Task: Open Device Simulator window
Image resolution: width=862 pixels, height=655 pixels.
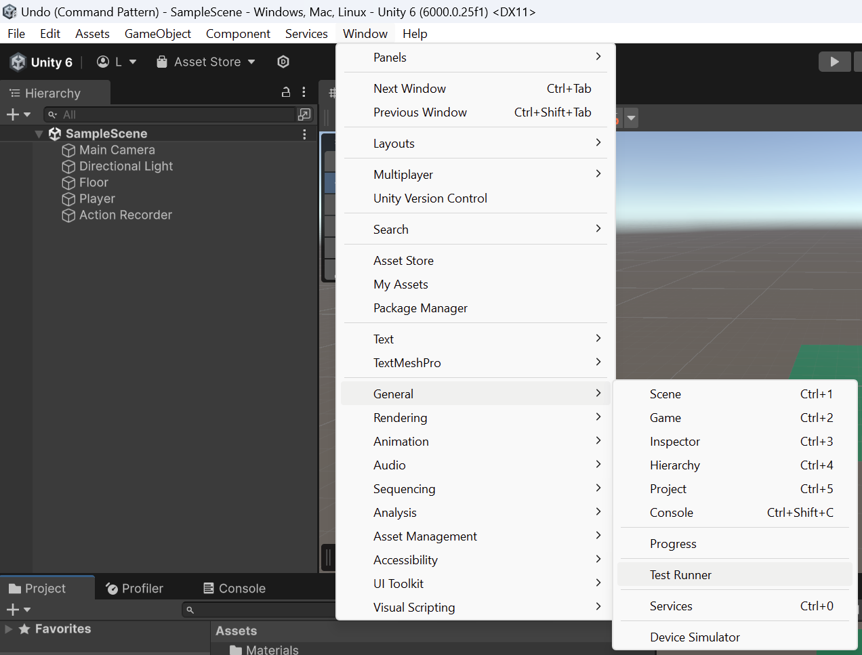Action: (x=735, y=637)
